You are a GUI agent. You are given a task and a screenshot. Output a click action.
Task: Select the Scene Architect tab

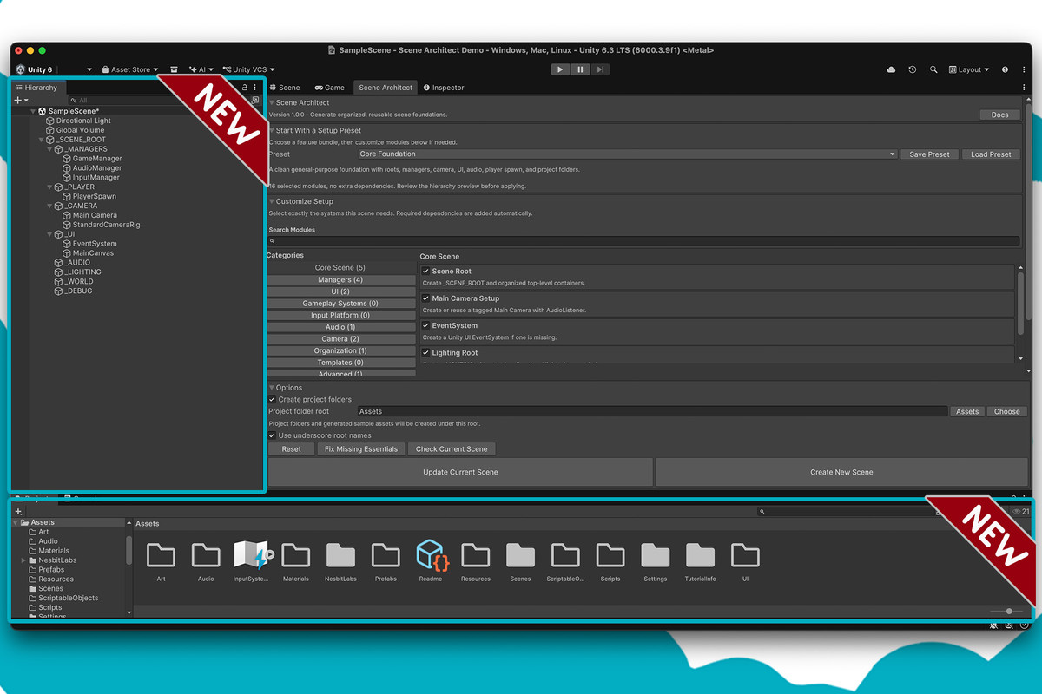[386, 88]
